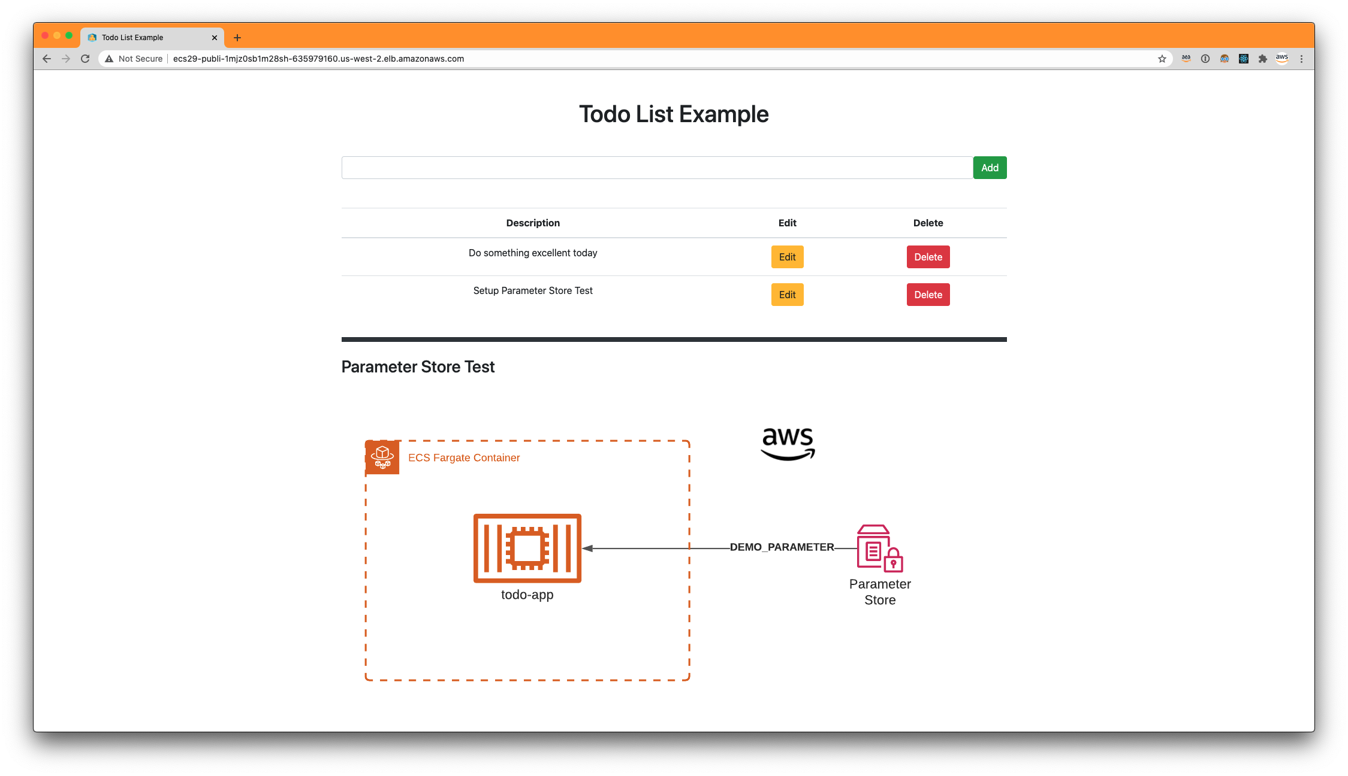Click the back navigation arrow

coord(46,59)
